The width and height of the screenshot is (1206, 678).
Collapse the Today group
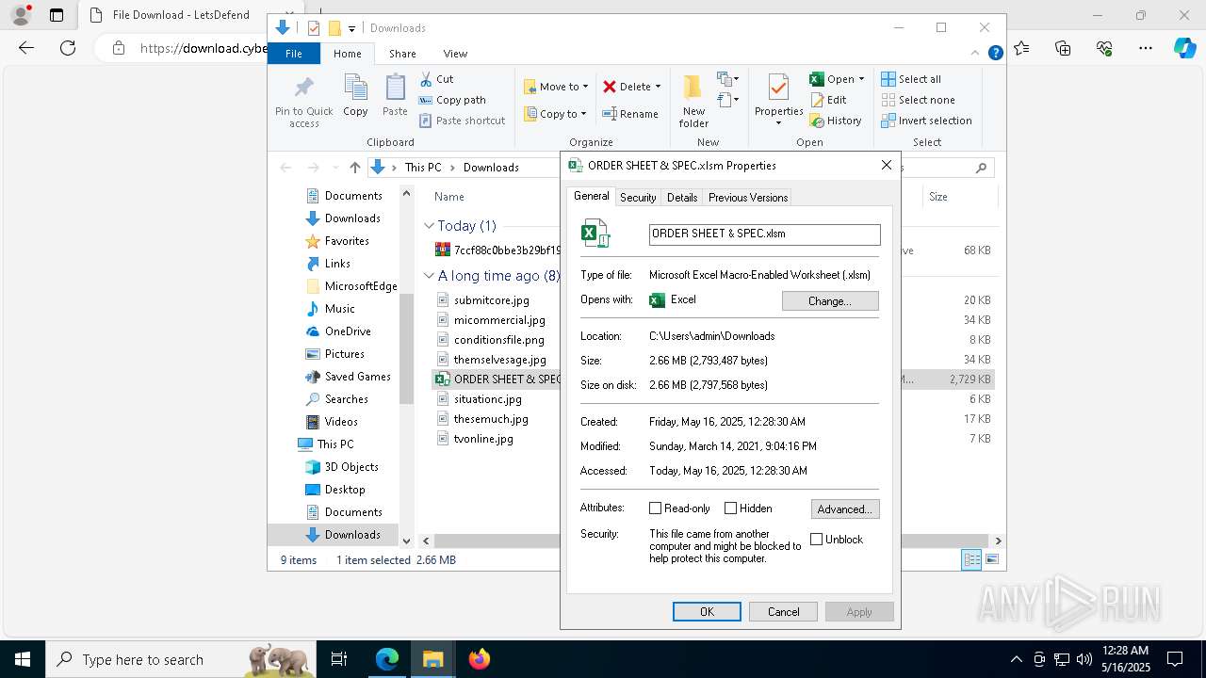(429, 226)
